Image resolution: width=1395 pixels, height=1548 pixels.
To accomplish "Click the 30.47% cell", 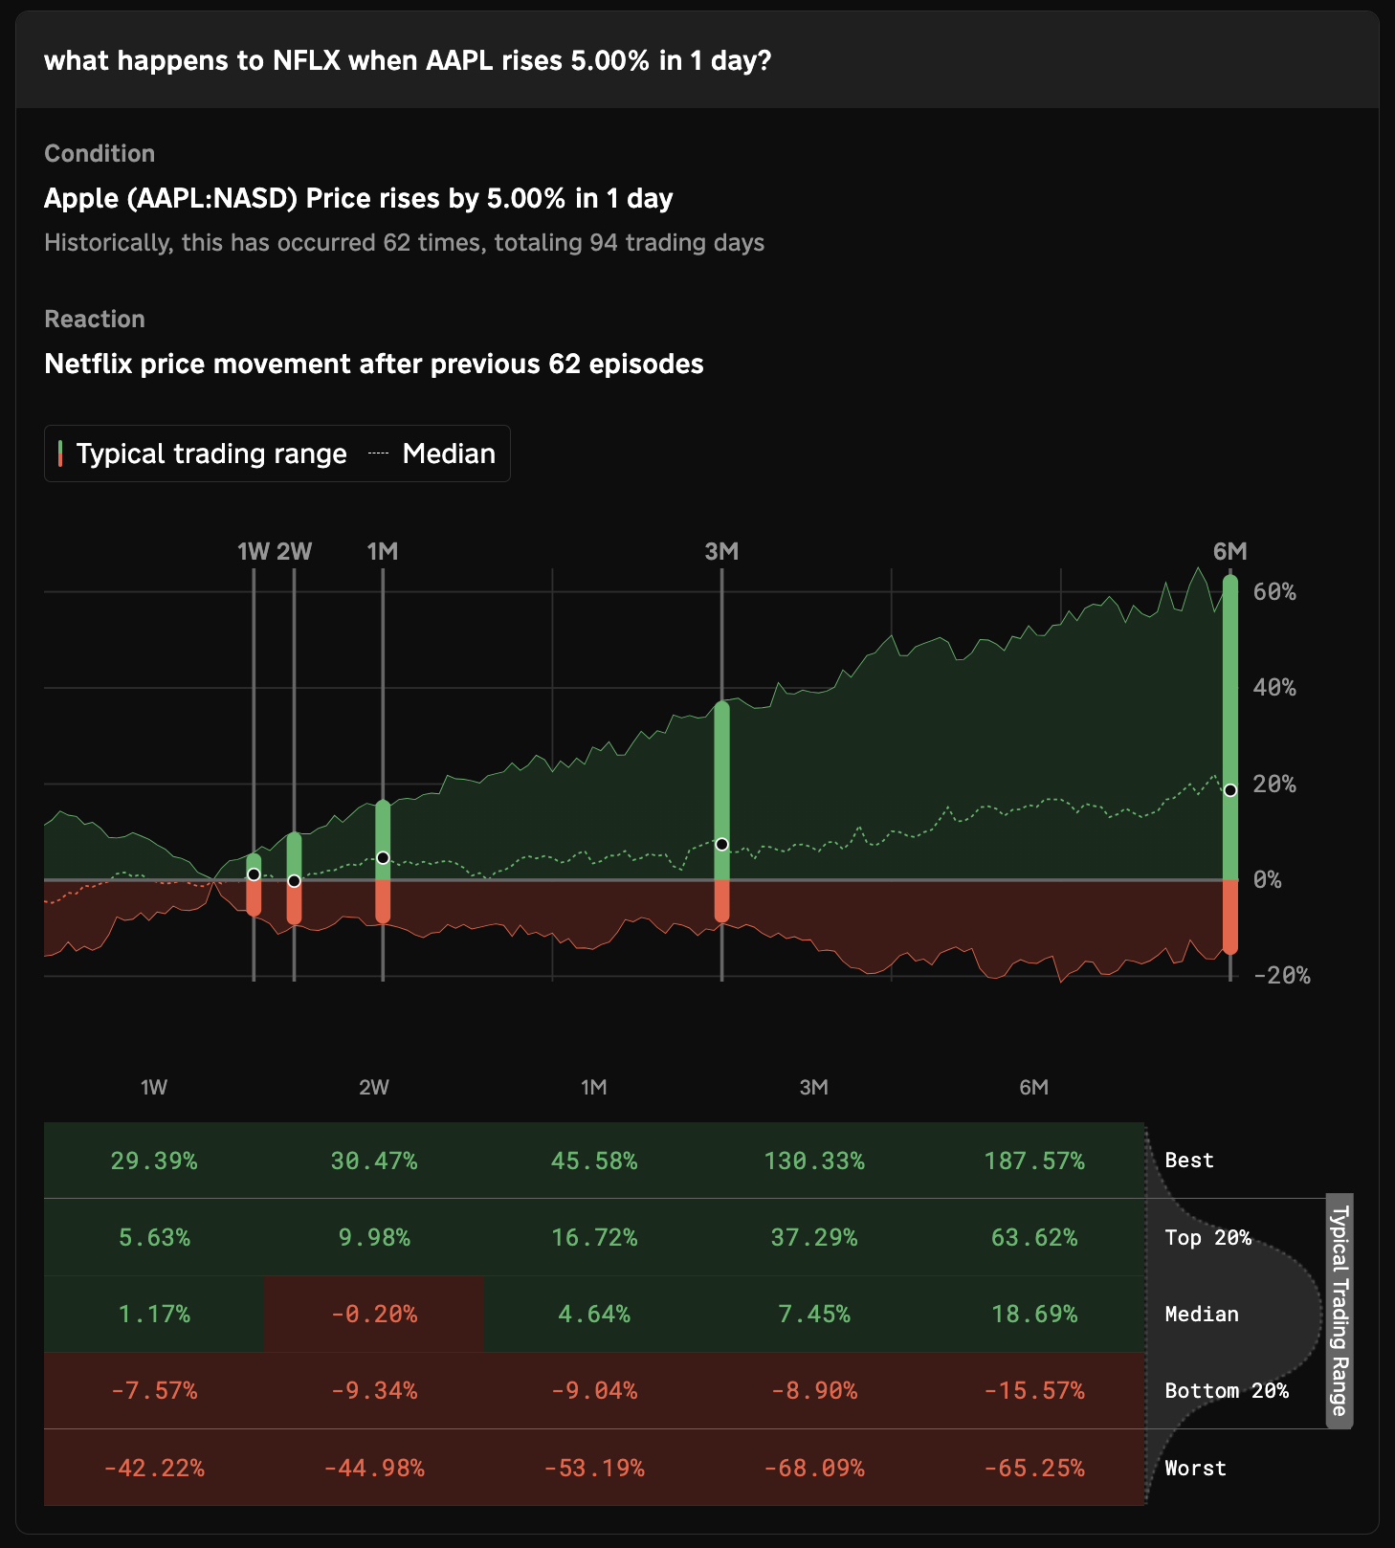I will pyautogui.click(x=374, y=1161).
